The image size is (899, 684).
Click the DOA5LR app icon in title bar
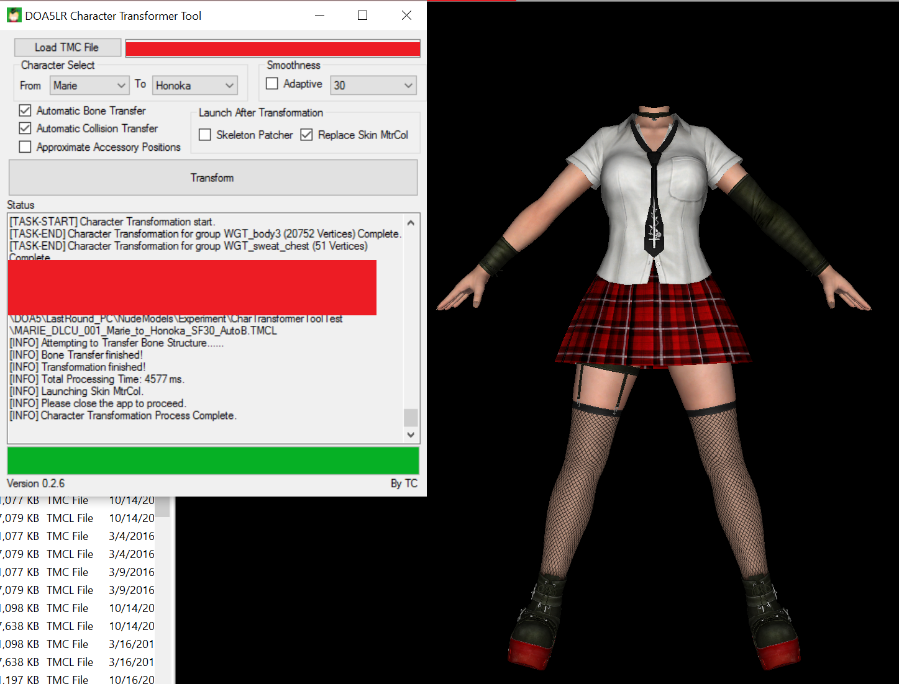14,16
